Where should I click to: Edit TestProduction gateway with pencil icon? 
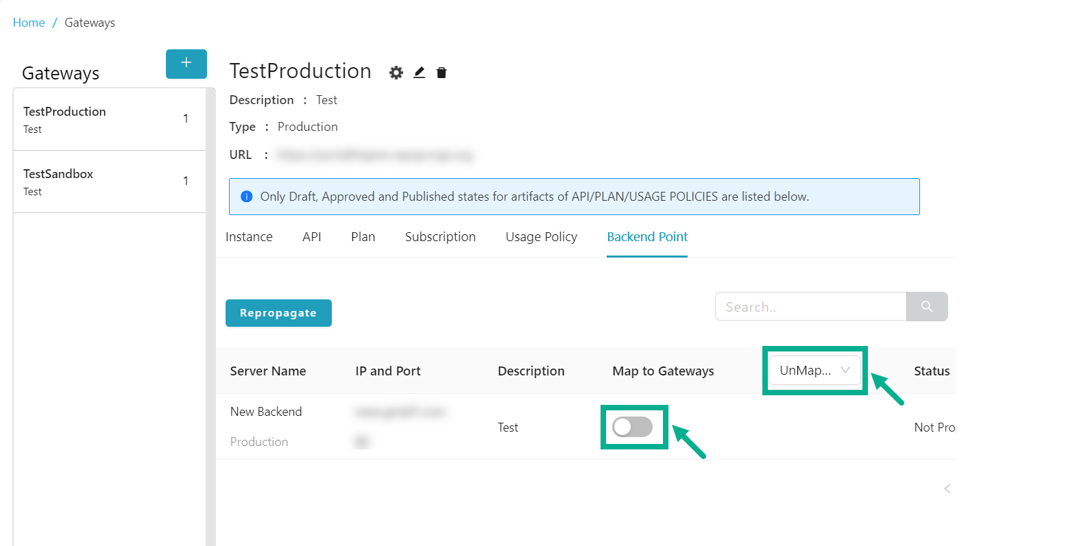(420, 73)
